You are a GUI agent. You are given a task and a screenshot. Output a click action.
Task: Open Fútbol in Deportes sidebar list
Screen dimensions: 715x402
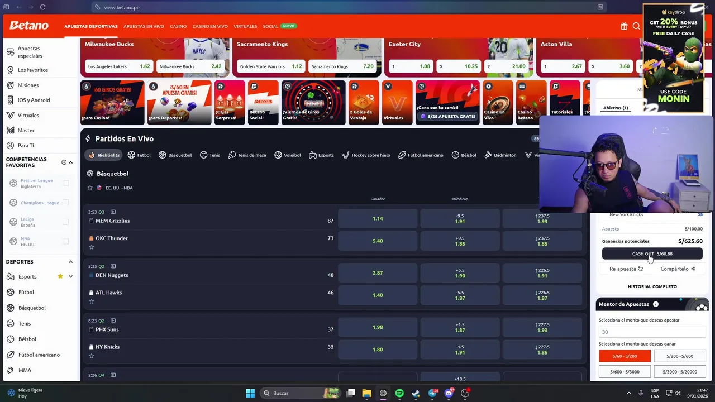coord(26,292)
